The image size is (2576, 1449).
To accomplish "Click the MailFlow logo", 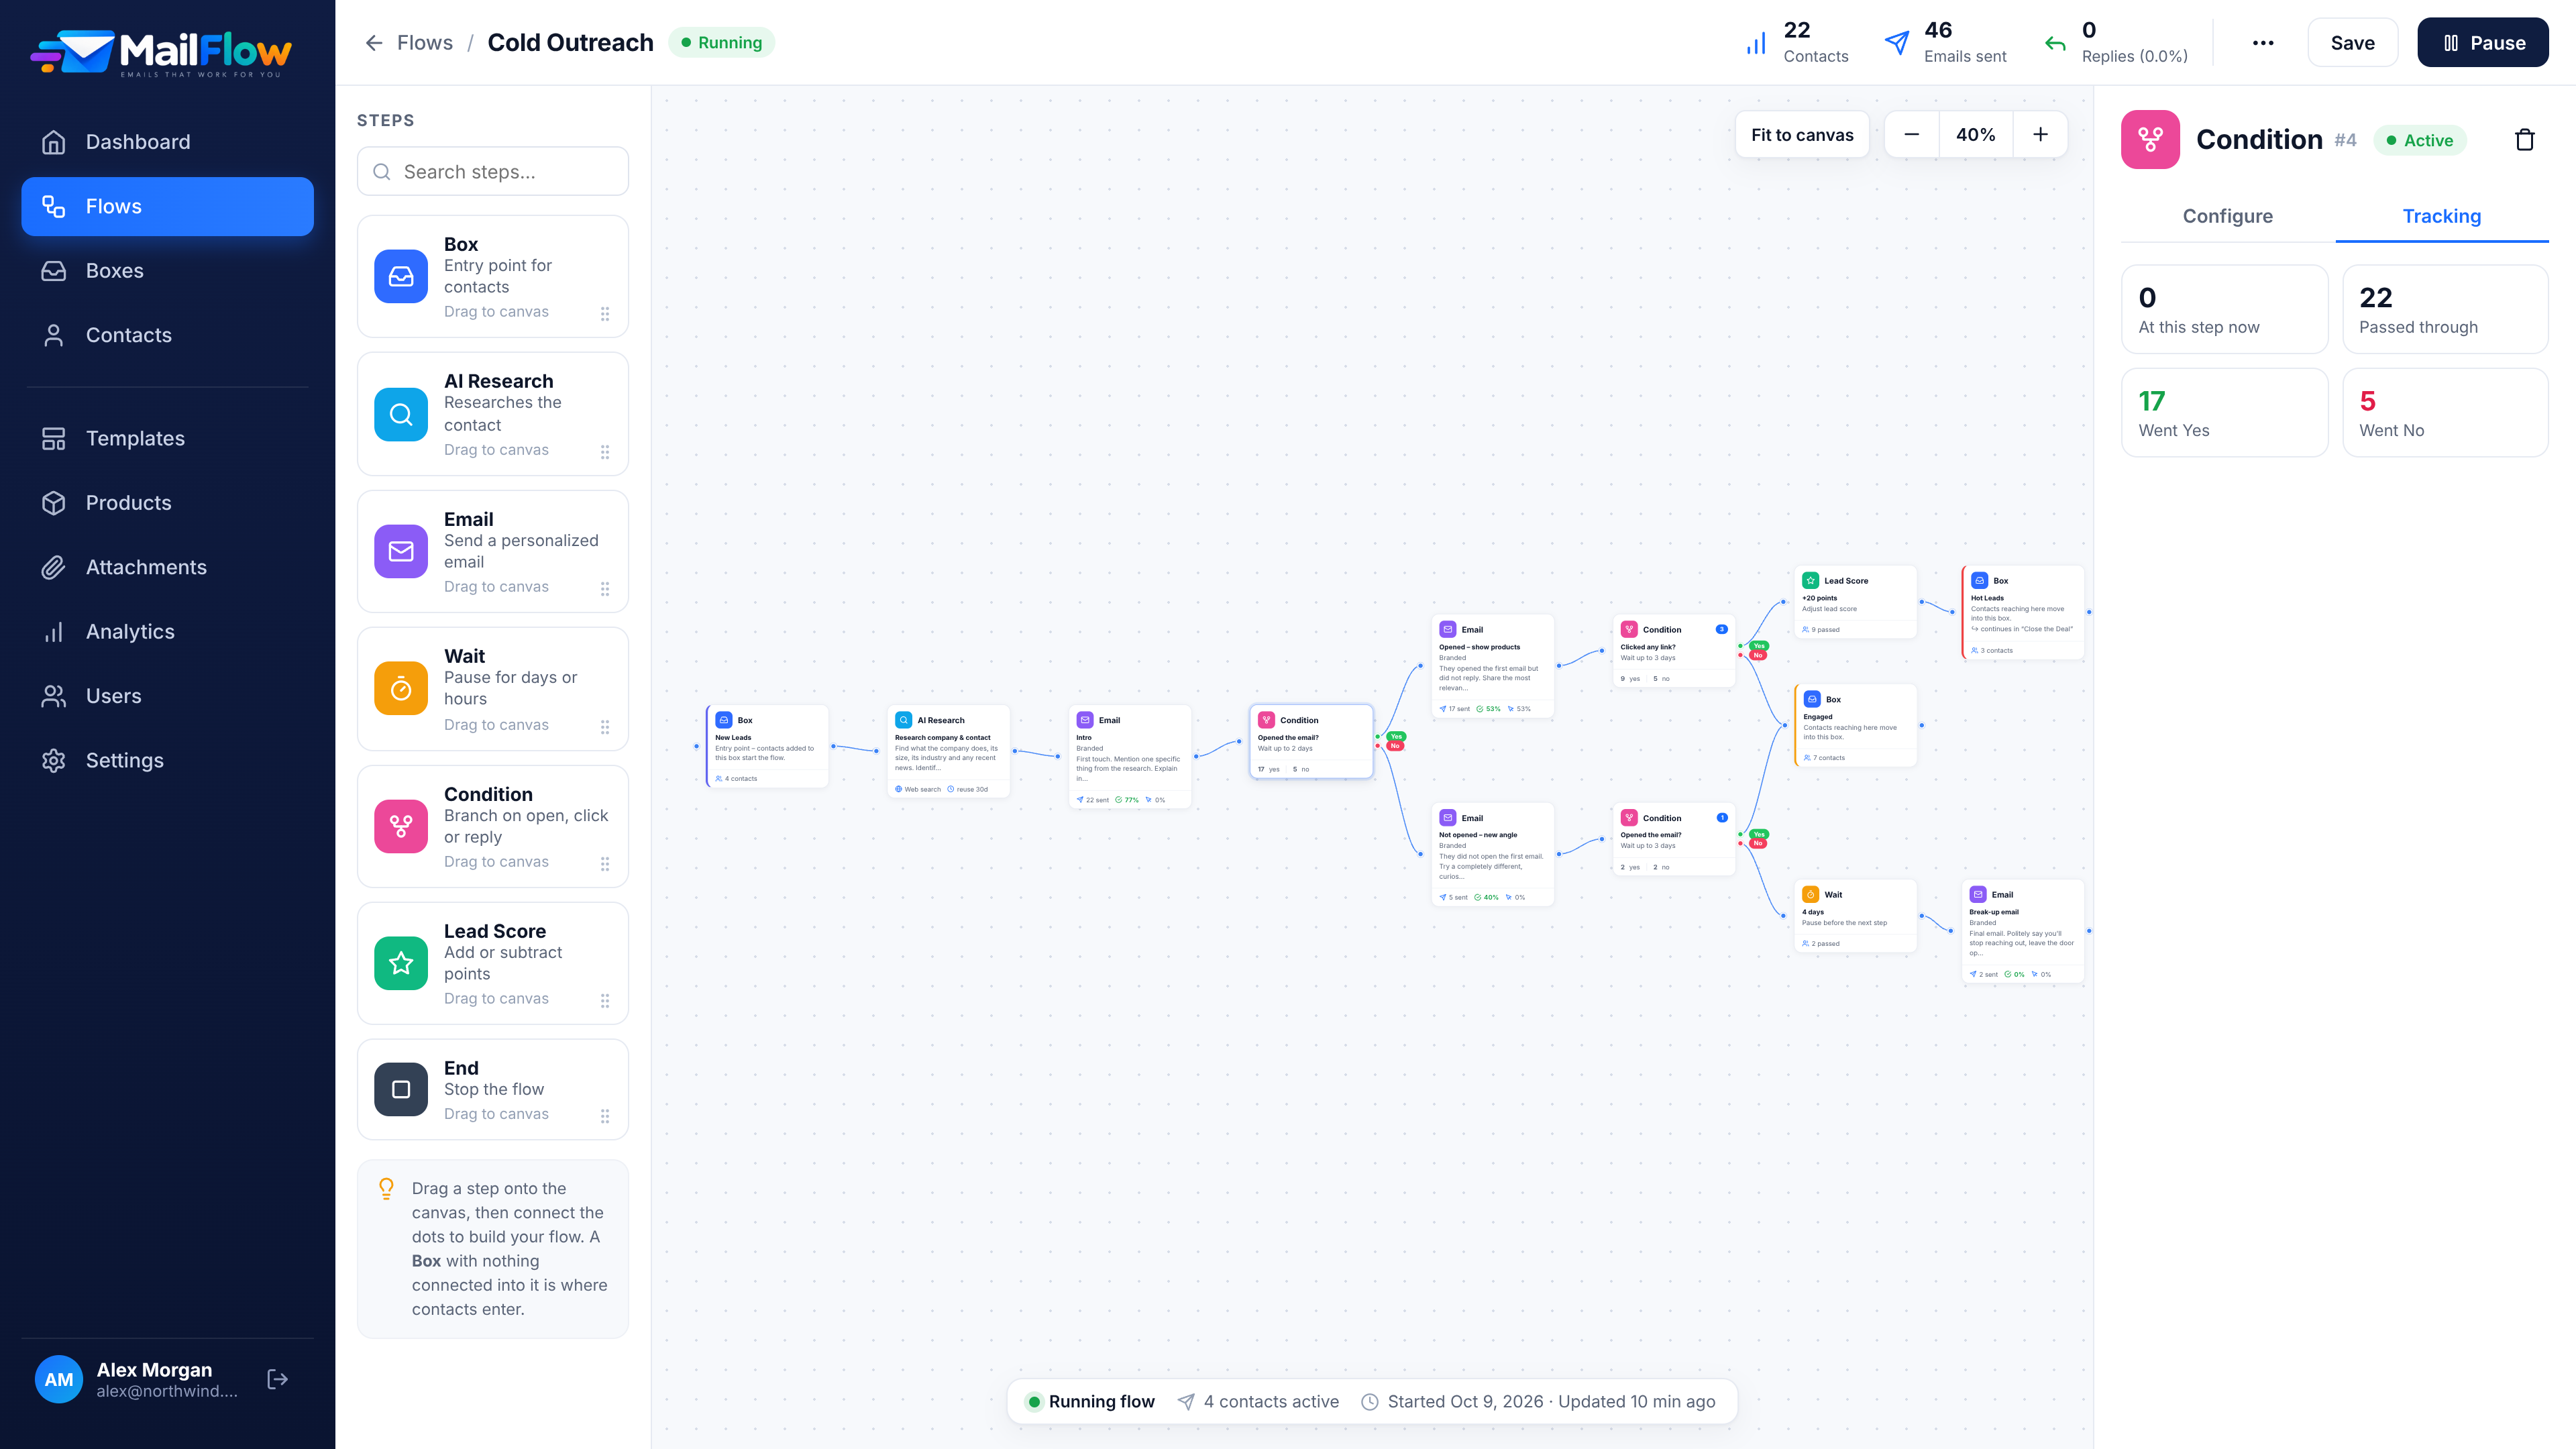I will 161,52.
